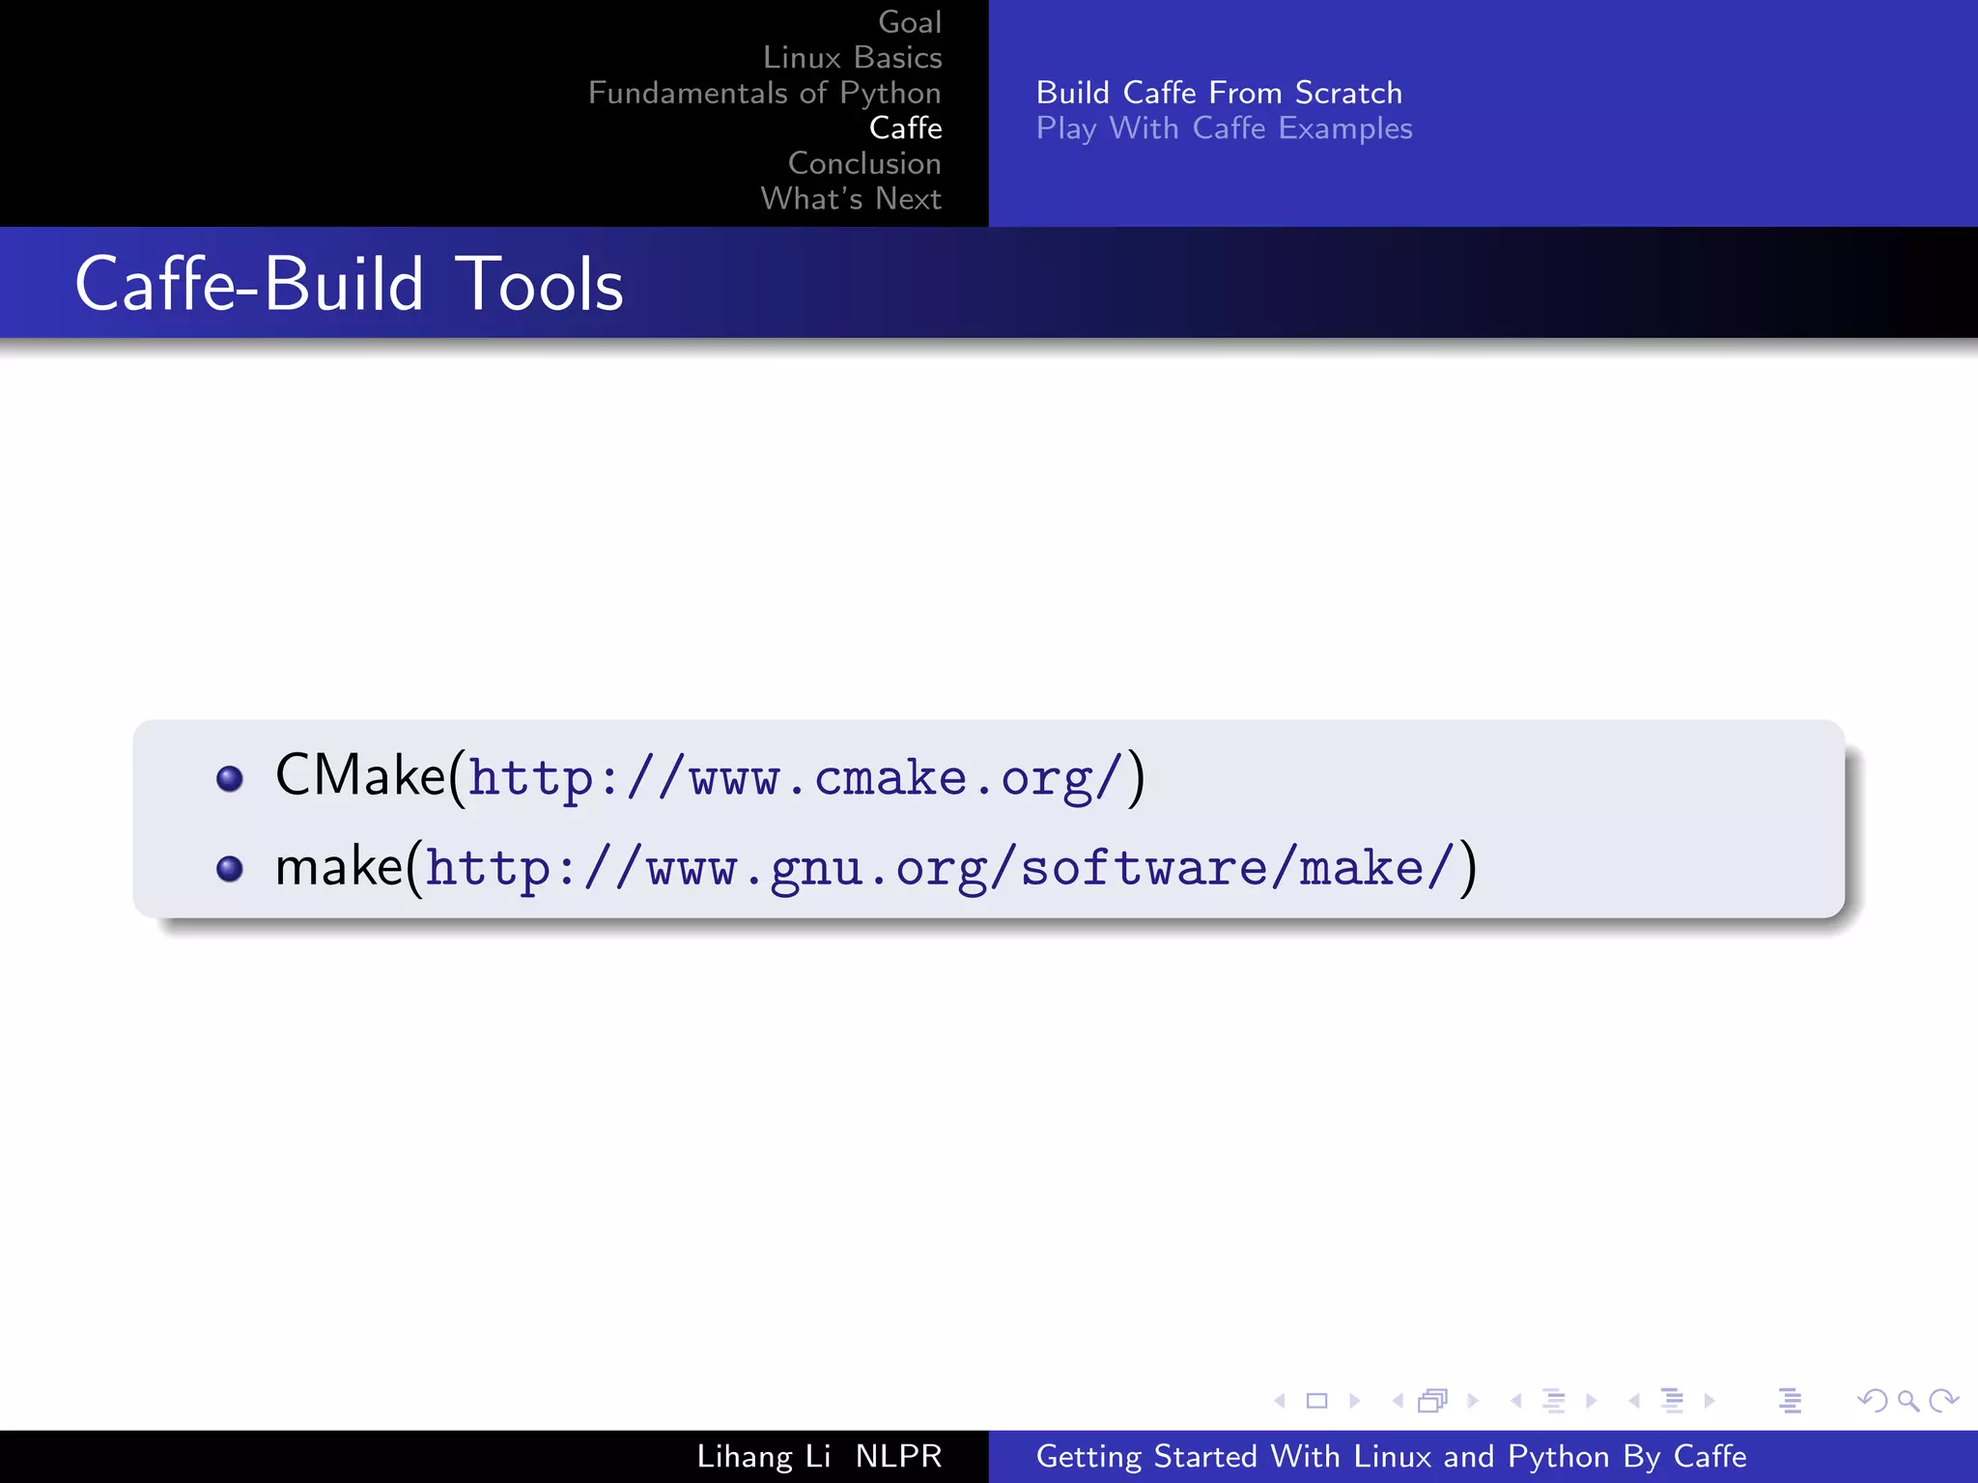The height and width of the screenshot is (1483, 1978).
Task: Jump to previous subsection arrow
Action: click(1516, 1401)
